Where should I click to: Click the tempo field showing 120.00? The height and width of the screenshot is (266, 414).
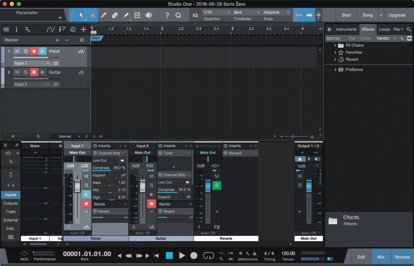(x=288, y=254)
